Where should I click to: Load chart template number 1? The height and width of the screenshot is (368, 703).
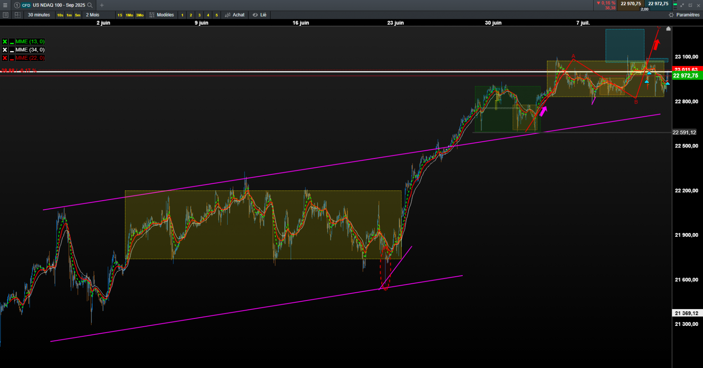click(x=182, y=15)
